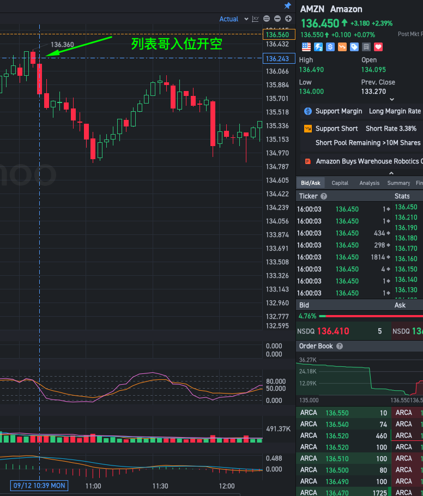Click Support Margin text label
423x496 pixels.
point(339,111)
